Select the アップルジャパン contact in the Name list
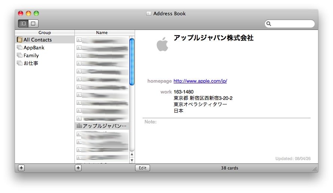Image resolution: width=333 pixels, height=193 pixels. point(102,126)
